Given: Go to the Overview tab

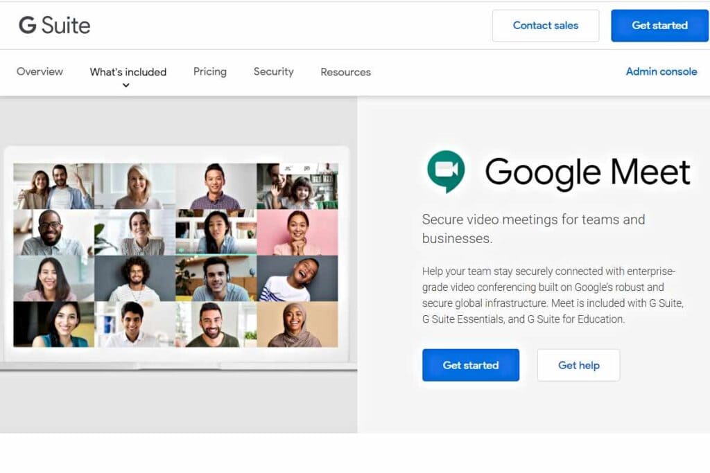Looking at the screenshot, I should (40, 71).
